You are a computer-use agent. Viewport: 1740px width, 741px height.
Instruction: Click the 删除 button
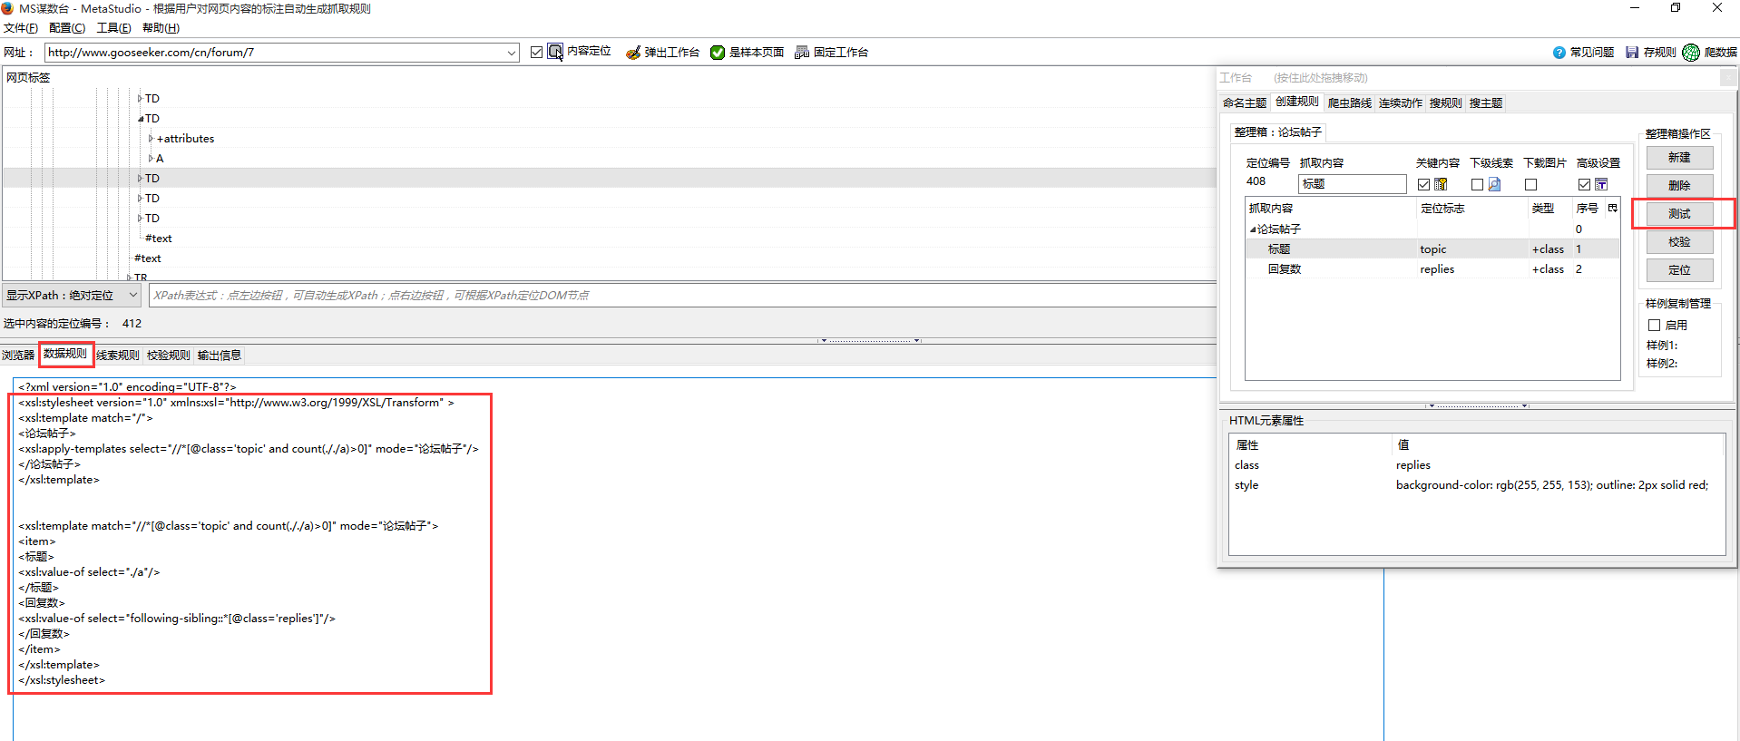(1679, 185)
